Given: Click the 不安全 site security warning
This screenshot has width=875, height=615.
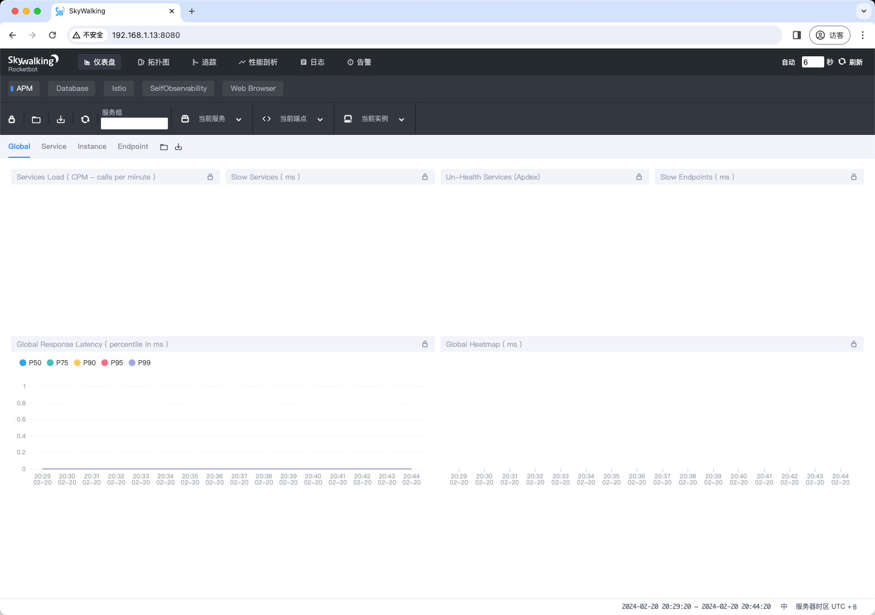Looking at the screenshot, I should [88, 35].
